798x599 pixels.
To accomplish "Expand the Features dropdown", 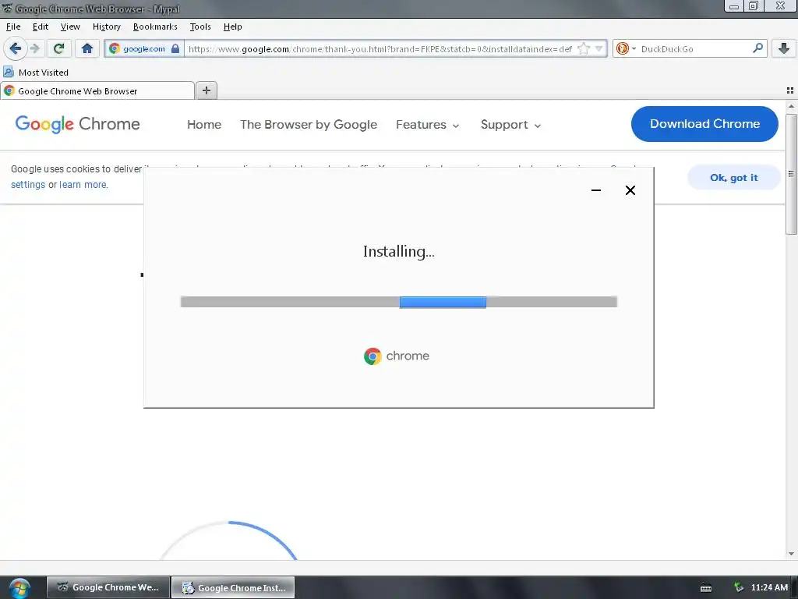I will [428, 124].
